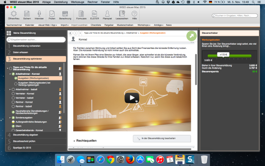
Task: Toggle status circle for Vermieter - Konrad
Action: 13,94
